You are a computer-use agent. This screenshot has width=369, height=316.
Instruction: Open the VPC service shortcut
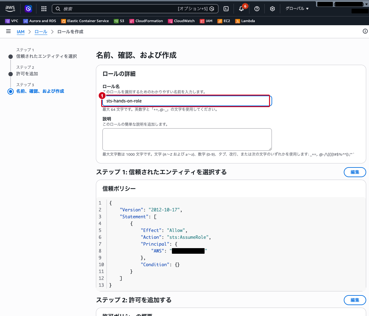12,21
